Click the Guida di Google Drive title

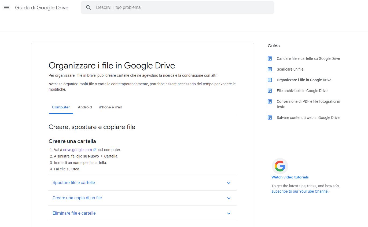[42, 8]
